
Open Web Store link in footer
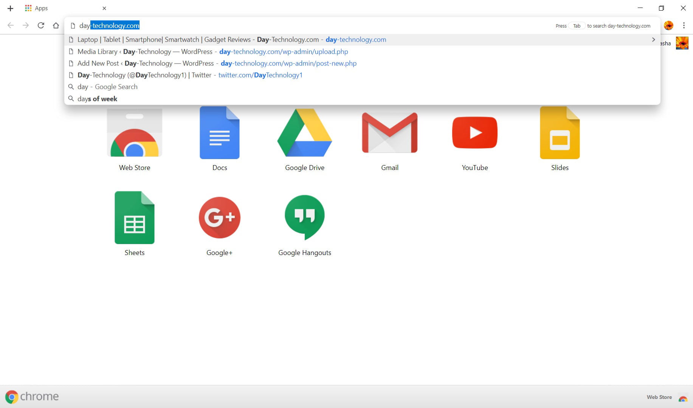(659, 397)
